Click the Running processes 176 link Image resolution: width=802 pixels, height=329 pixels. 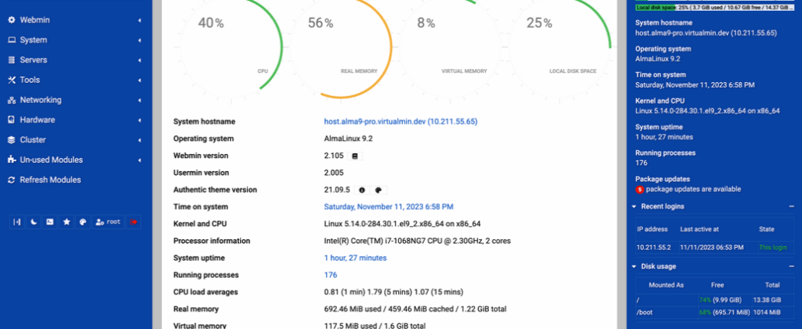click(x=330, y=275)
